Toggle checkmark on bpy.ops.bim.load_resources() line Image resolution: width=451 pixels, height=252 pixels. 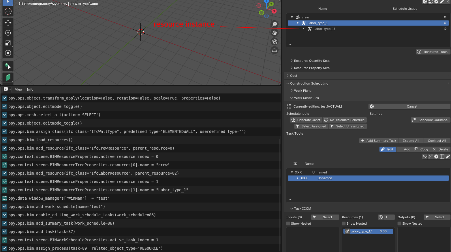(x=5, y=140)
